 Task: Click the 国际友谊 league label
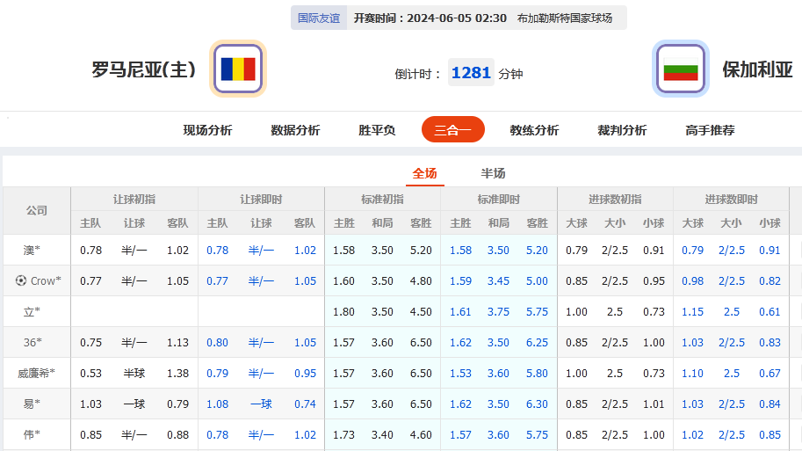[x=318, y=18]
